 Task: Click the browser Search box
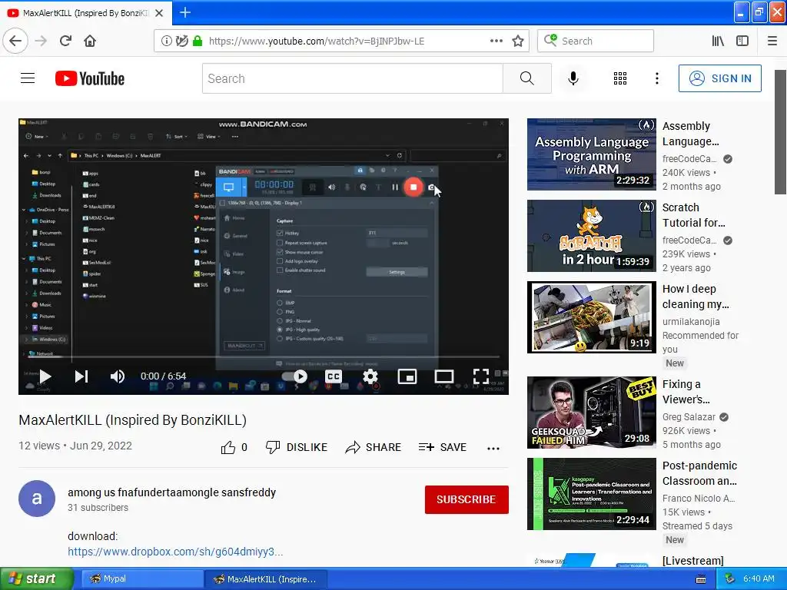pos(596,41)
